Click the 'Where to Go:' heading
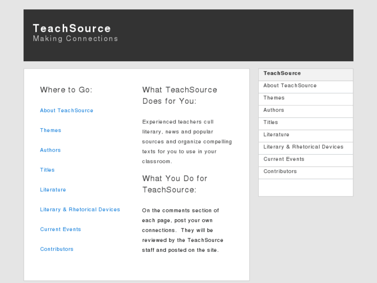Screen dimensions: 377x283 [66, 90]
